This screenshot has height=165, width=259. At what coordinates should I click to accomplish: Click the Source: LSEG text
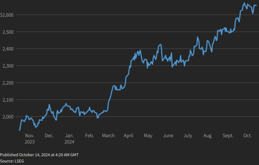(x=12, y=161)
